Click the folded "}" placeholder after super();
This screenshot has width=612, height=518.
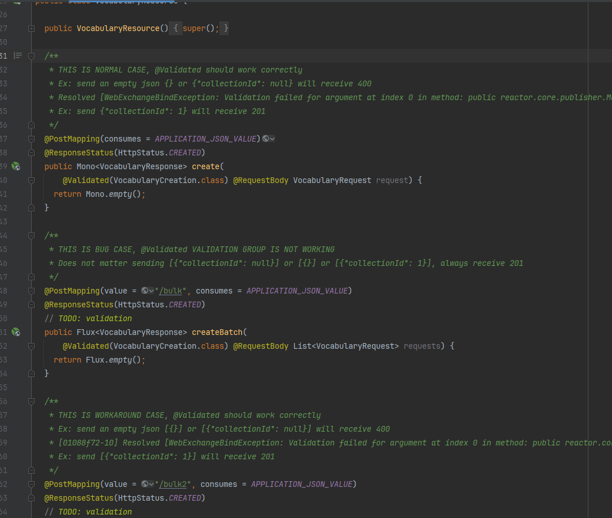[225, 28]
